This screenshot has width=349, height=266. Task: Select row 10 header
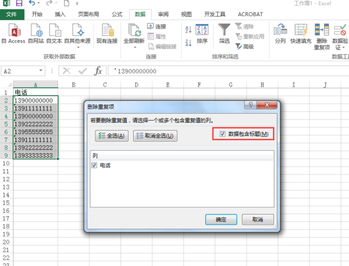(x=6, y=164)
